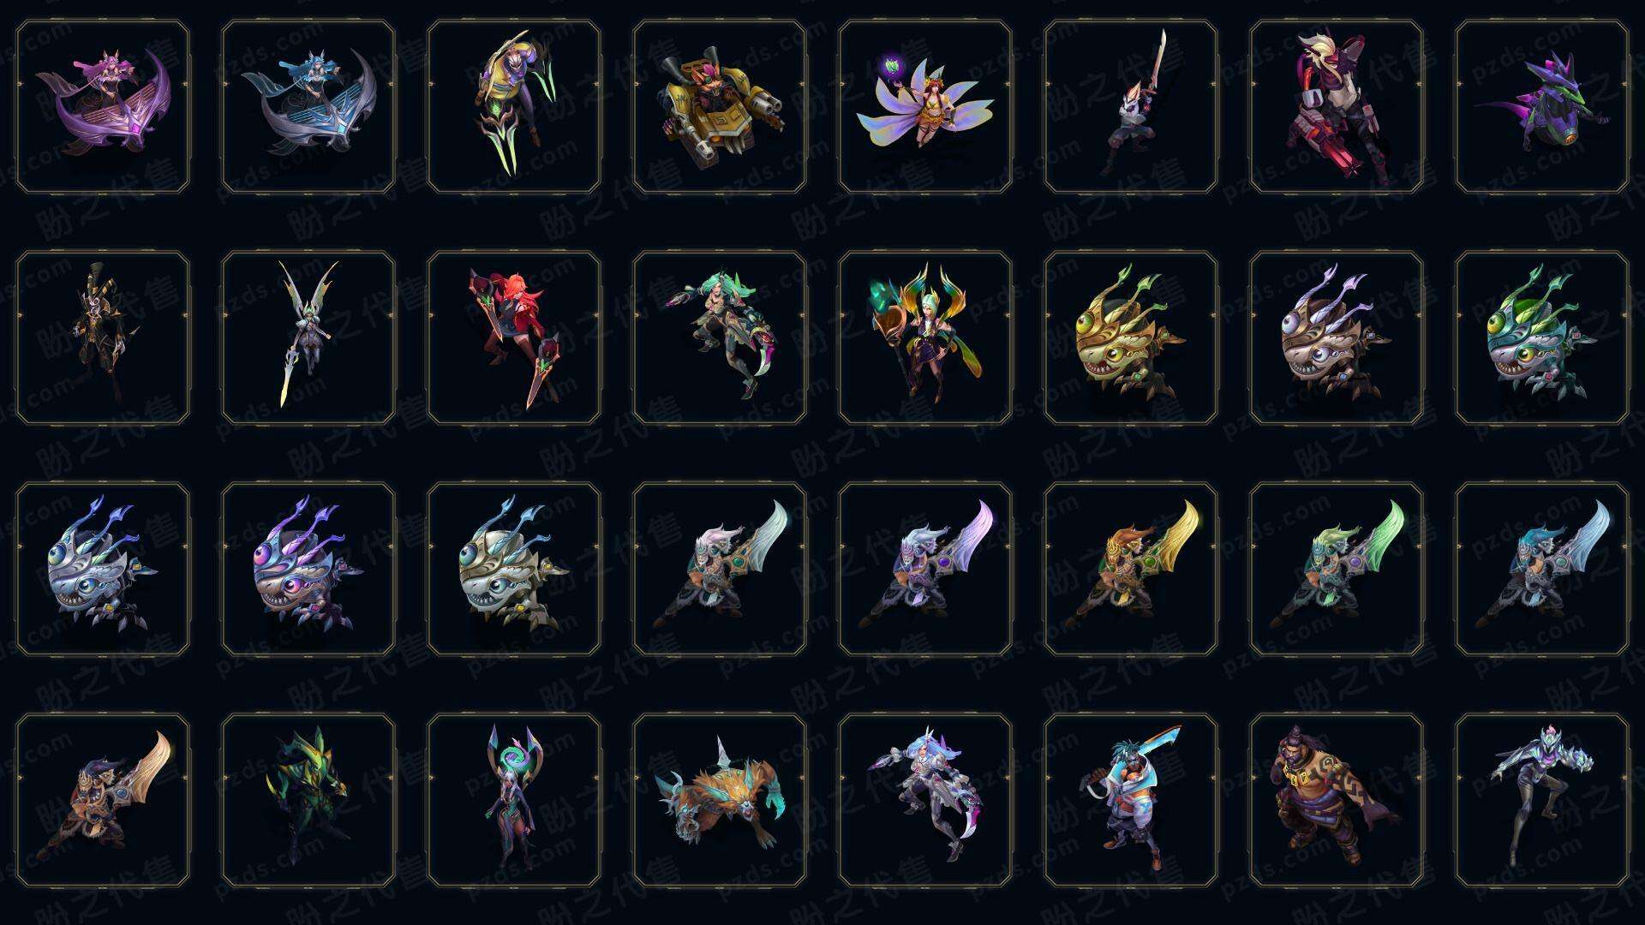The width and height of the screenshot is (1645, 925).
Task: Pick the bearded brown brawler skin
Action: (1337, 800)
